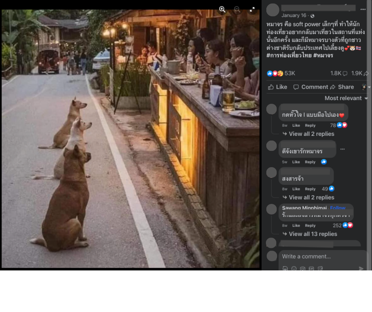Screen dimensions: 372x312
Task: Expand View all 13 replies
Action: pyautogui.click(x=313, y=234)
